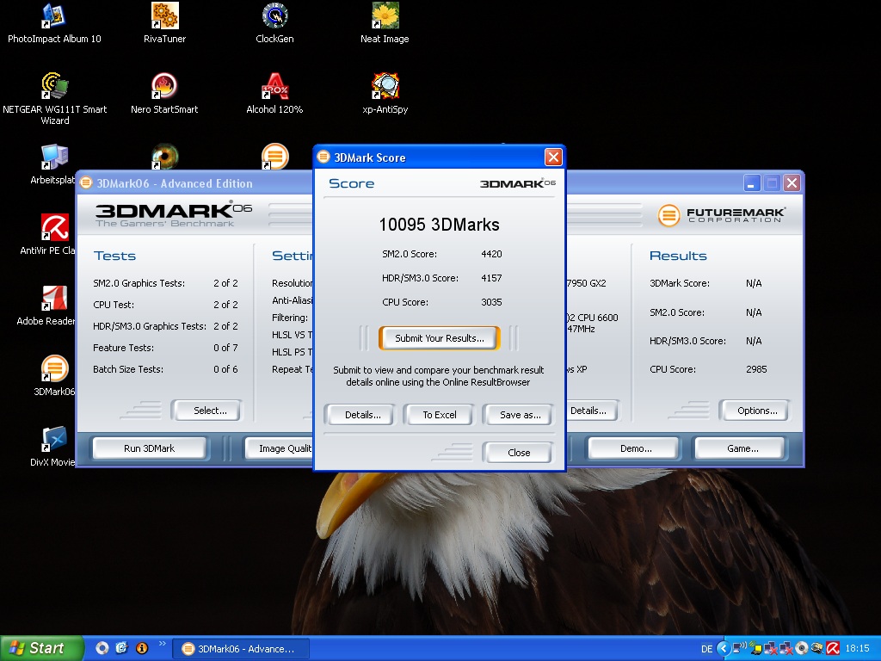Click the Start button

[x=41, y=648]
